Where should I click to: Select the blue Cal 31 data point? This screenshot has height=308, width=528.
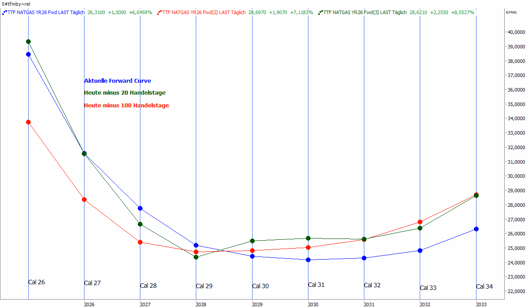[308, 260]
